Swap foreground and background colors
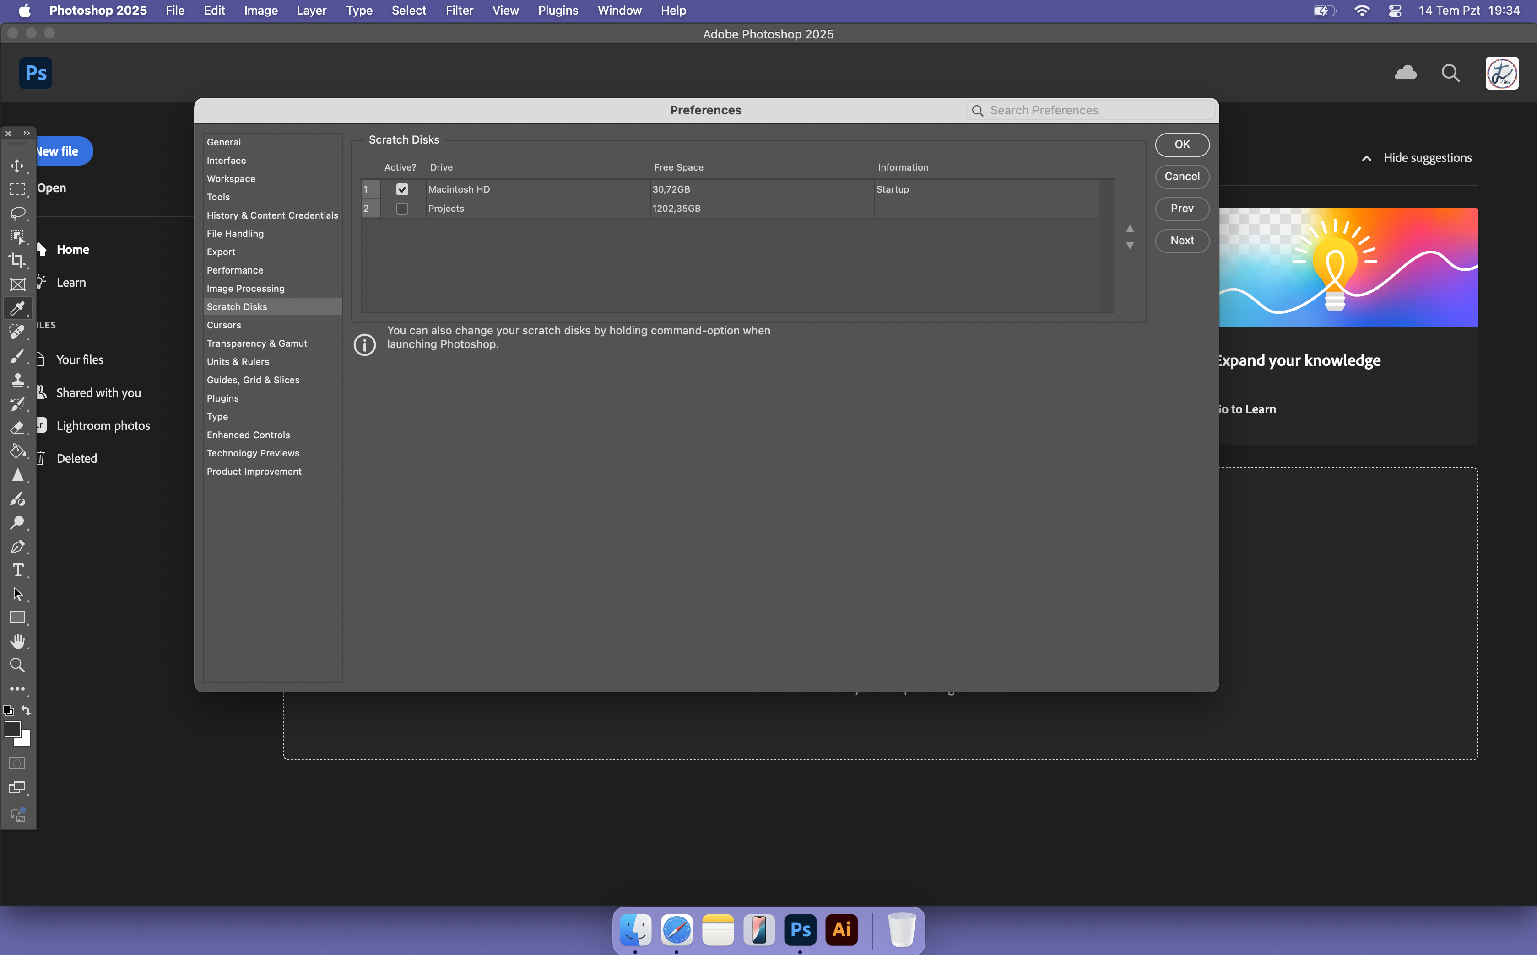Image resolution: width=1537 pixels, height=955 pixels. [26, 711]
